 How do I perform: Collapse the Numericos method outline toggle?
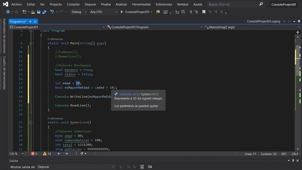(31, 122)
